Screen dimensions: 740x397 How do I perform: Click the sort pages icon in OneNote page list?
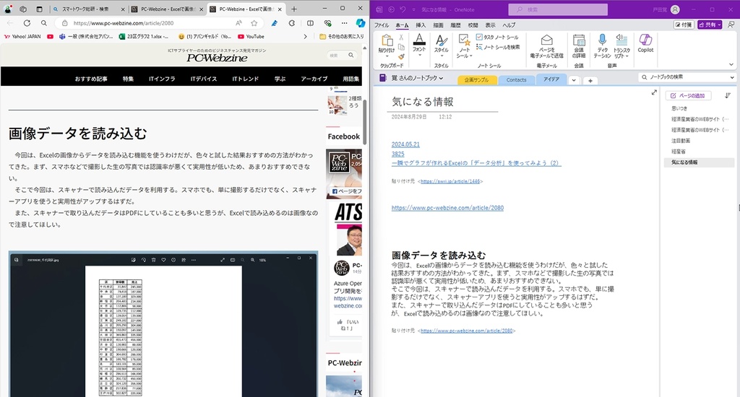[x=727, y=96]
